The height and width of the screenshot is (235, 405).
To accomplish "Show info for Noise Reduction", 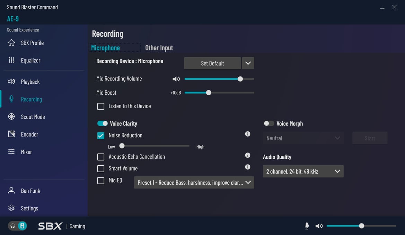I will click(x=247, y=134).
